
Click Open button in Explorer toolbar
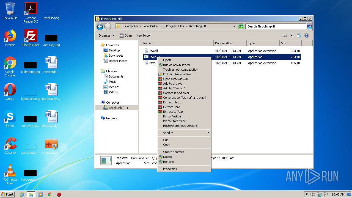pos(126,35)
